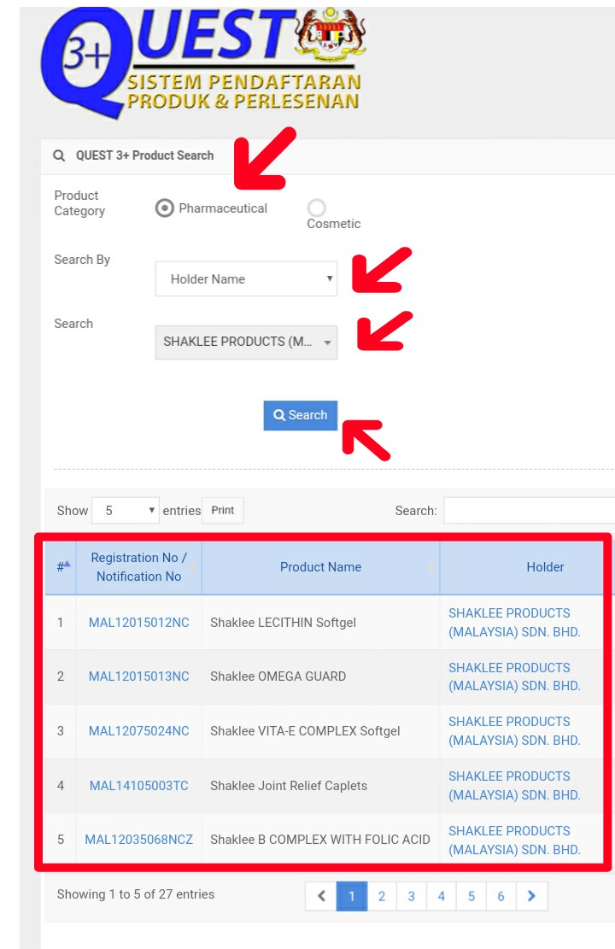
Task: Focus the table Search input field
Action: pyautogui.click(x=529, y=511)
